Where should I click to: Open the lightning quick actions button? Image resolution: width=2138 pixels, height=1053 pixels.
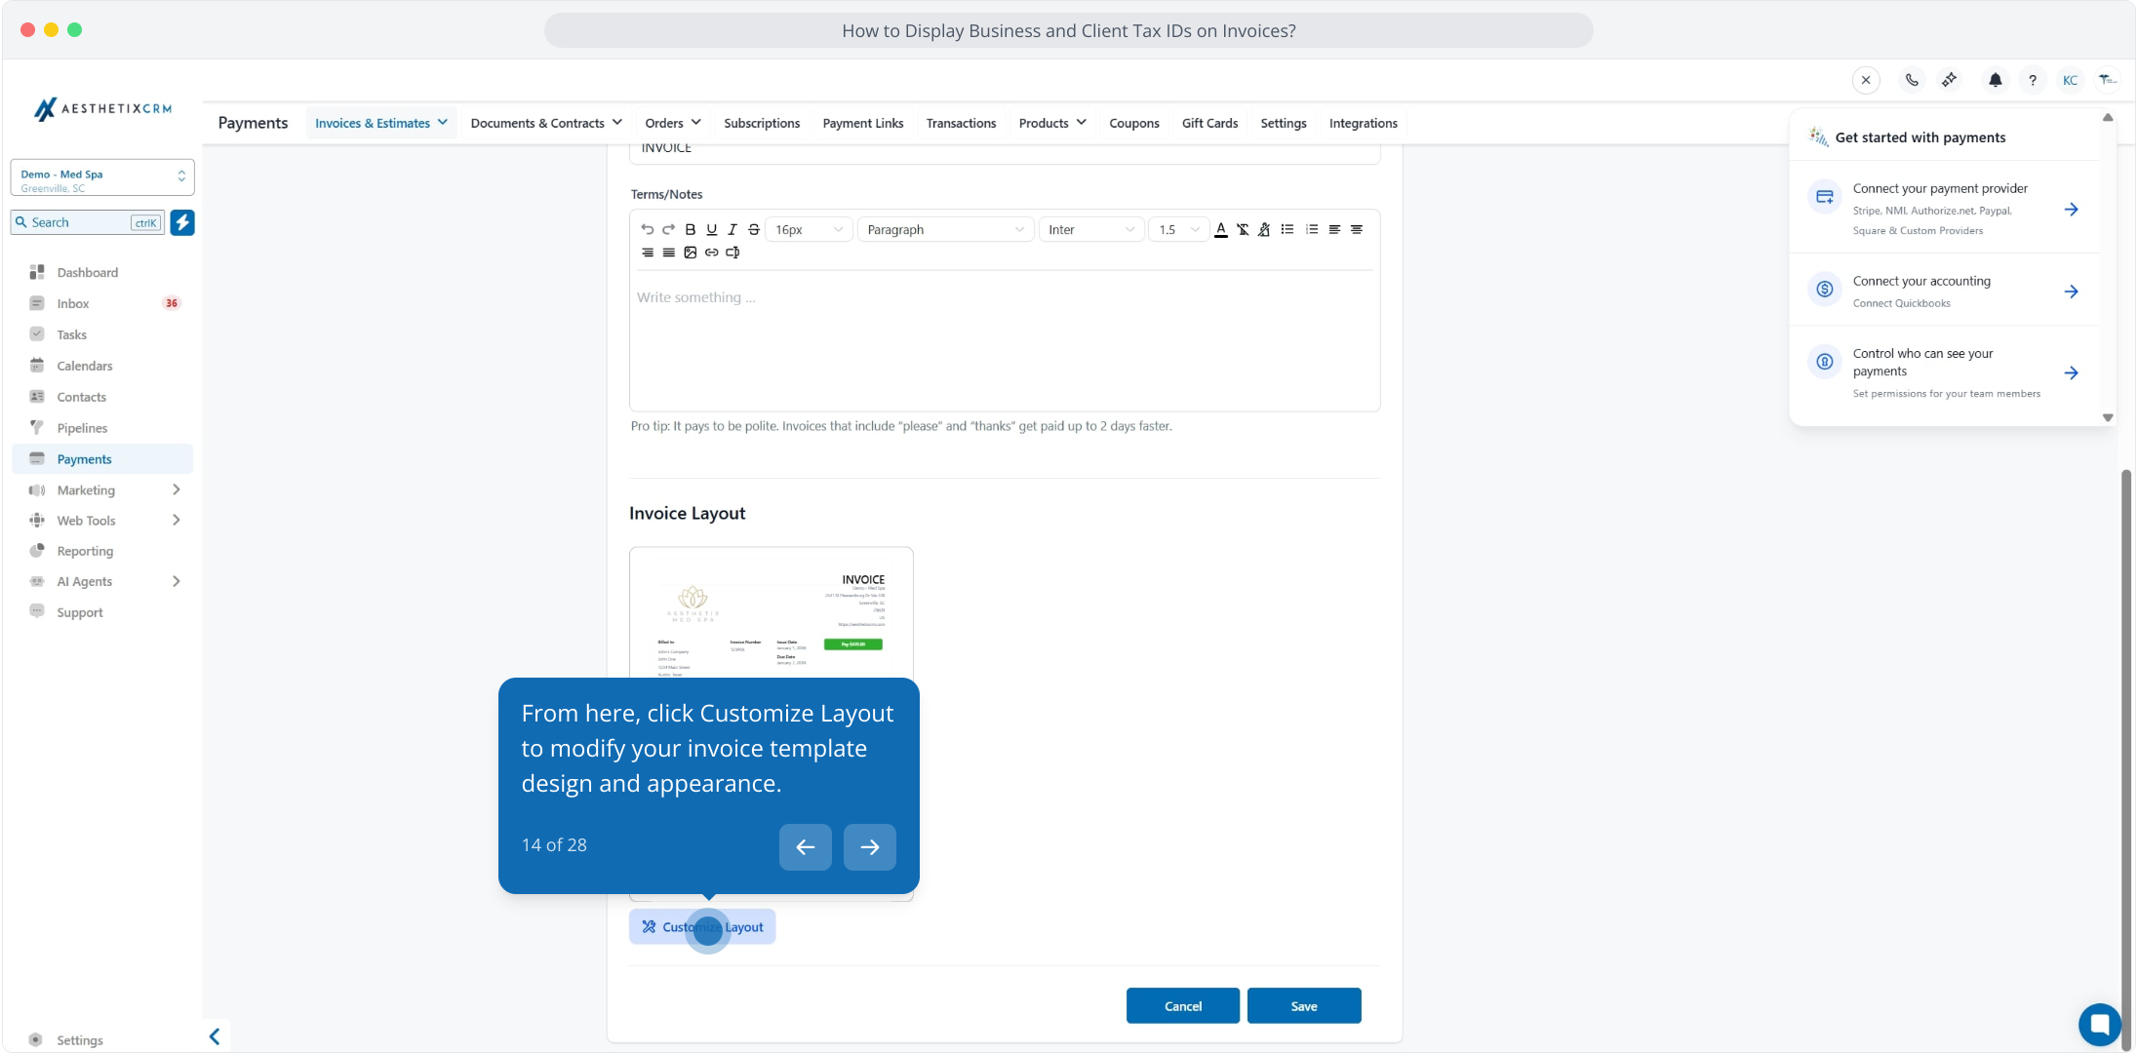tap(182, 222)
